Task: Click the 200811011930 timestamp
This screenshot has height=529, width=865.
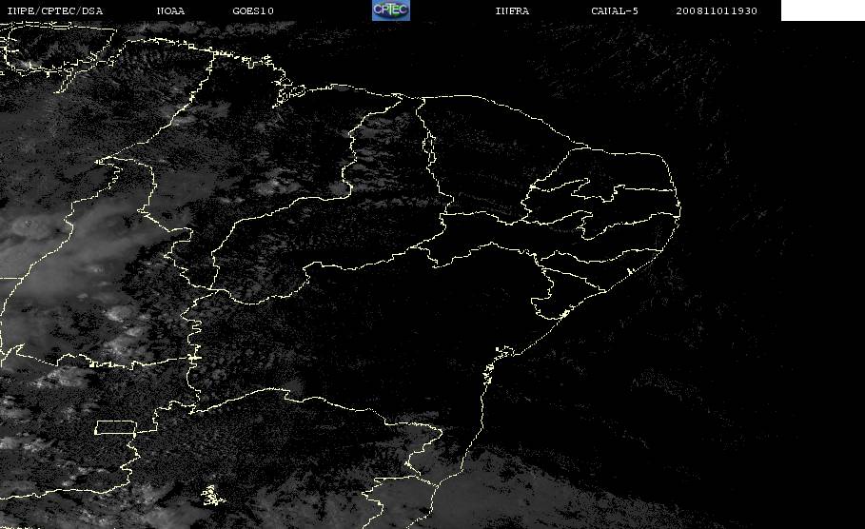Action: (x=717, y=11)
